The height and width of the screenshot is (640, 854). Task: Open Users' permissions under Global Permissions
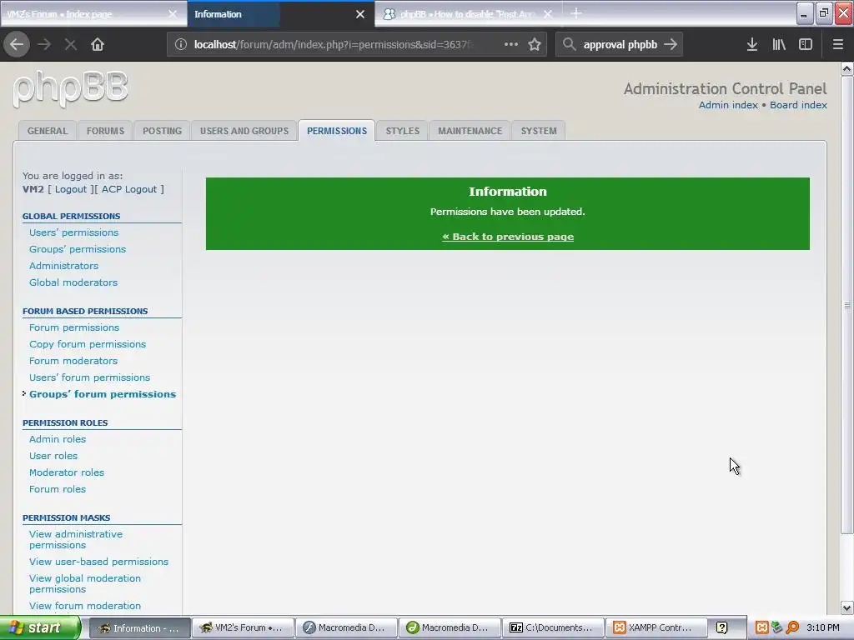(73, 232)
